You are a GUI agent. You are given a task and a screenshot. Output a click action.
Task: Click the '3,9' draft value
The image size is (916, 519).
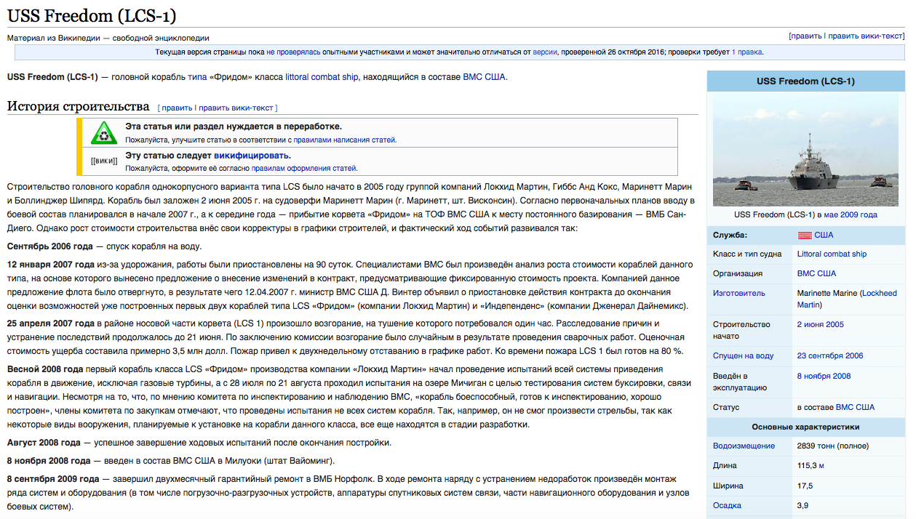tap(803, 506)
